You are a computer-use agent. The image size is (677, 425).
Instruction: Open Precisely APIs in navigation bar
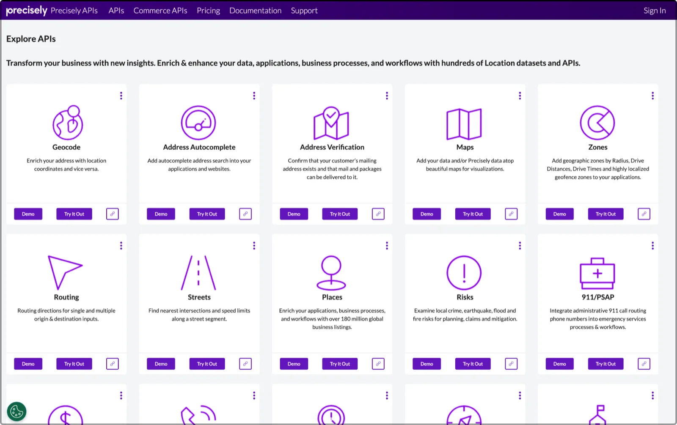(x=74, y=11)
